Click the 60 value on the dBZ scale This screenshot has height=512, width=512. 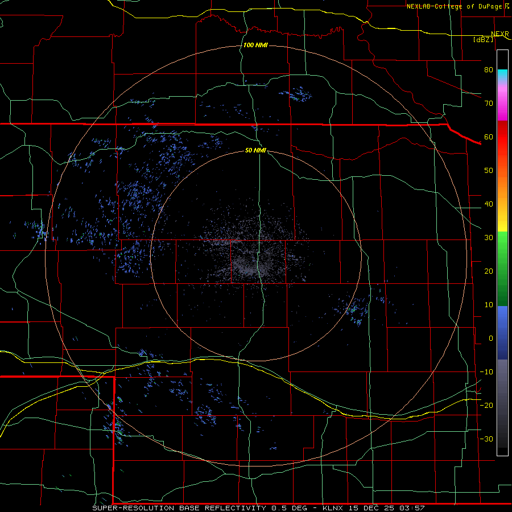point(489,137)
